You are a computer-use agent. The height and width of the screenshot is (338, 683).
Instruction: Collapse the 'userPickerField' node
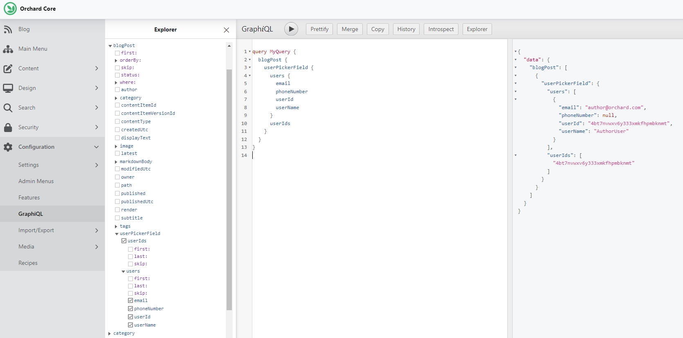[117, 234]
